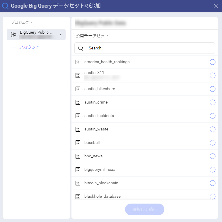Select austin_bikeshare radio button
Screen dimensions: 222x222
(x=213, y=89)
